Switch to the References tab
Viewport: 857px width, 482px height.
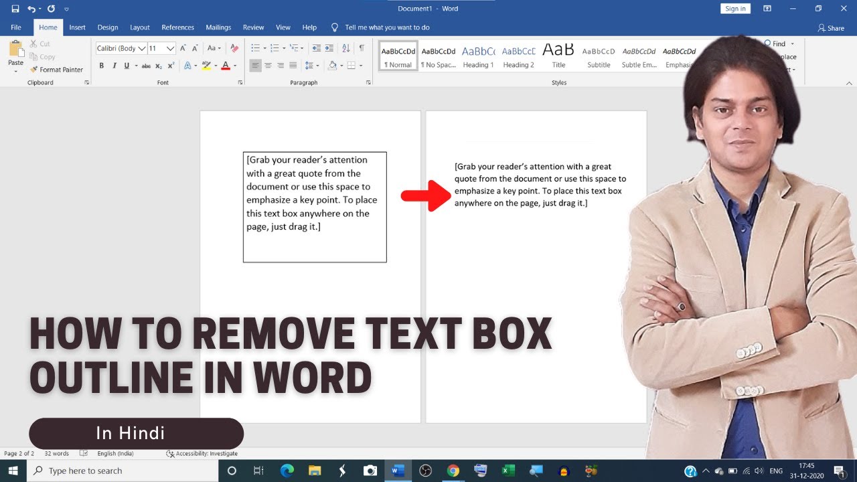(x=177, y=27)
